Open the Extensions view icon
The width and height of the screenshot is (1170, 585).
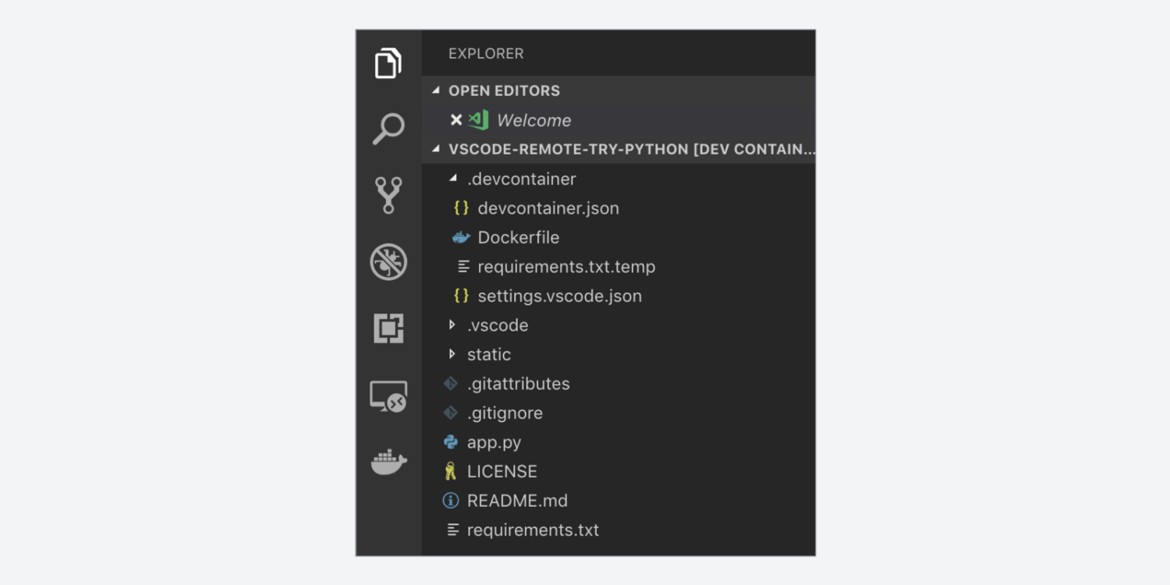click(x=388, y=328)
